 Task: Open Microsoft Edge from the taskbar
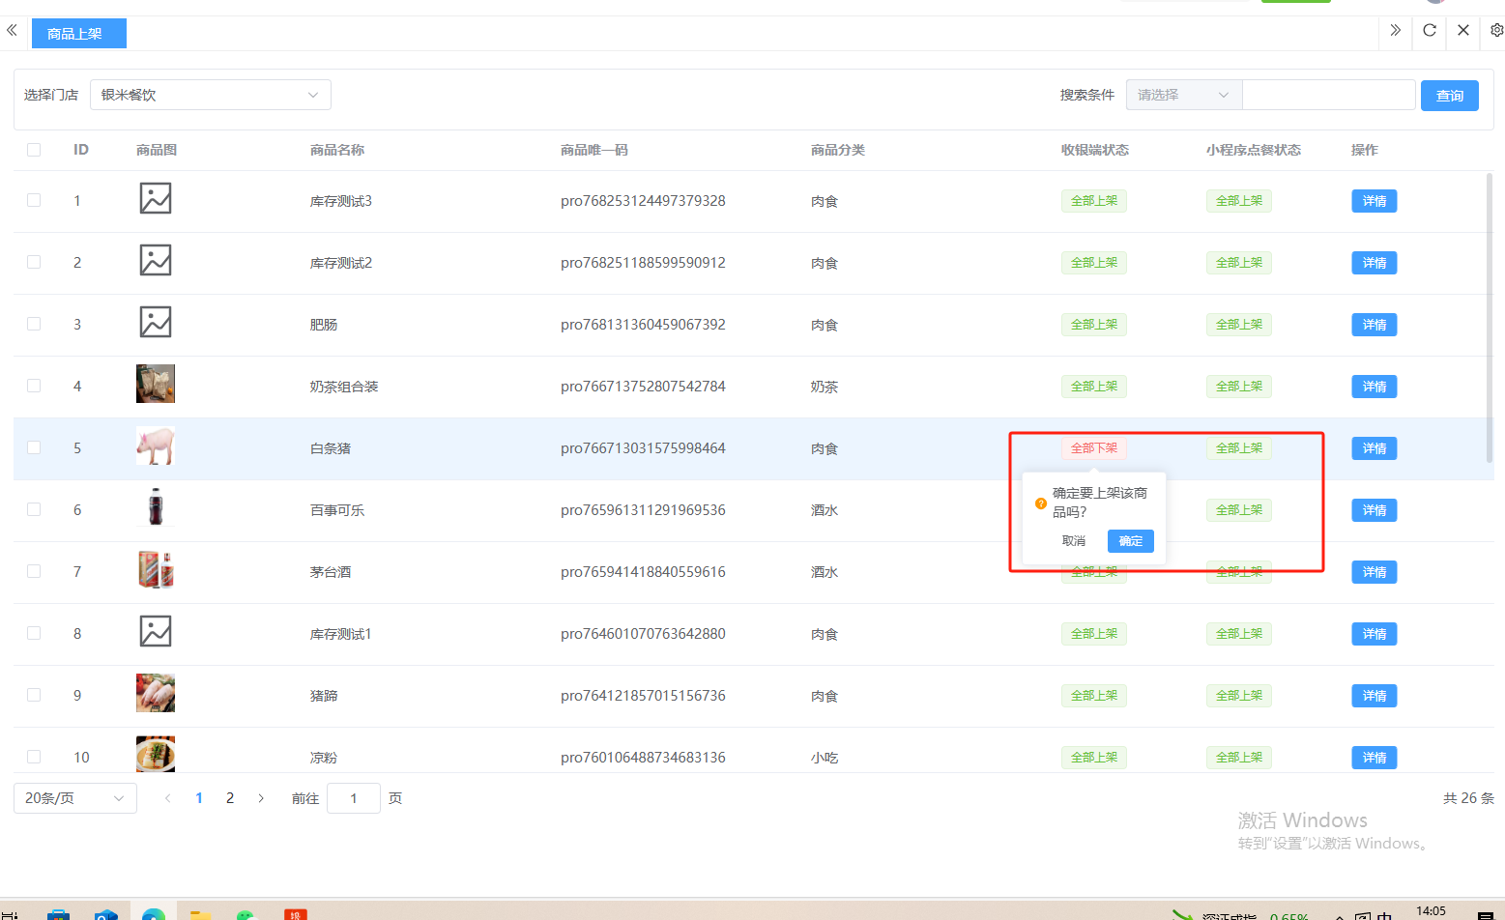tap(154, 913)
